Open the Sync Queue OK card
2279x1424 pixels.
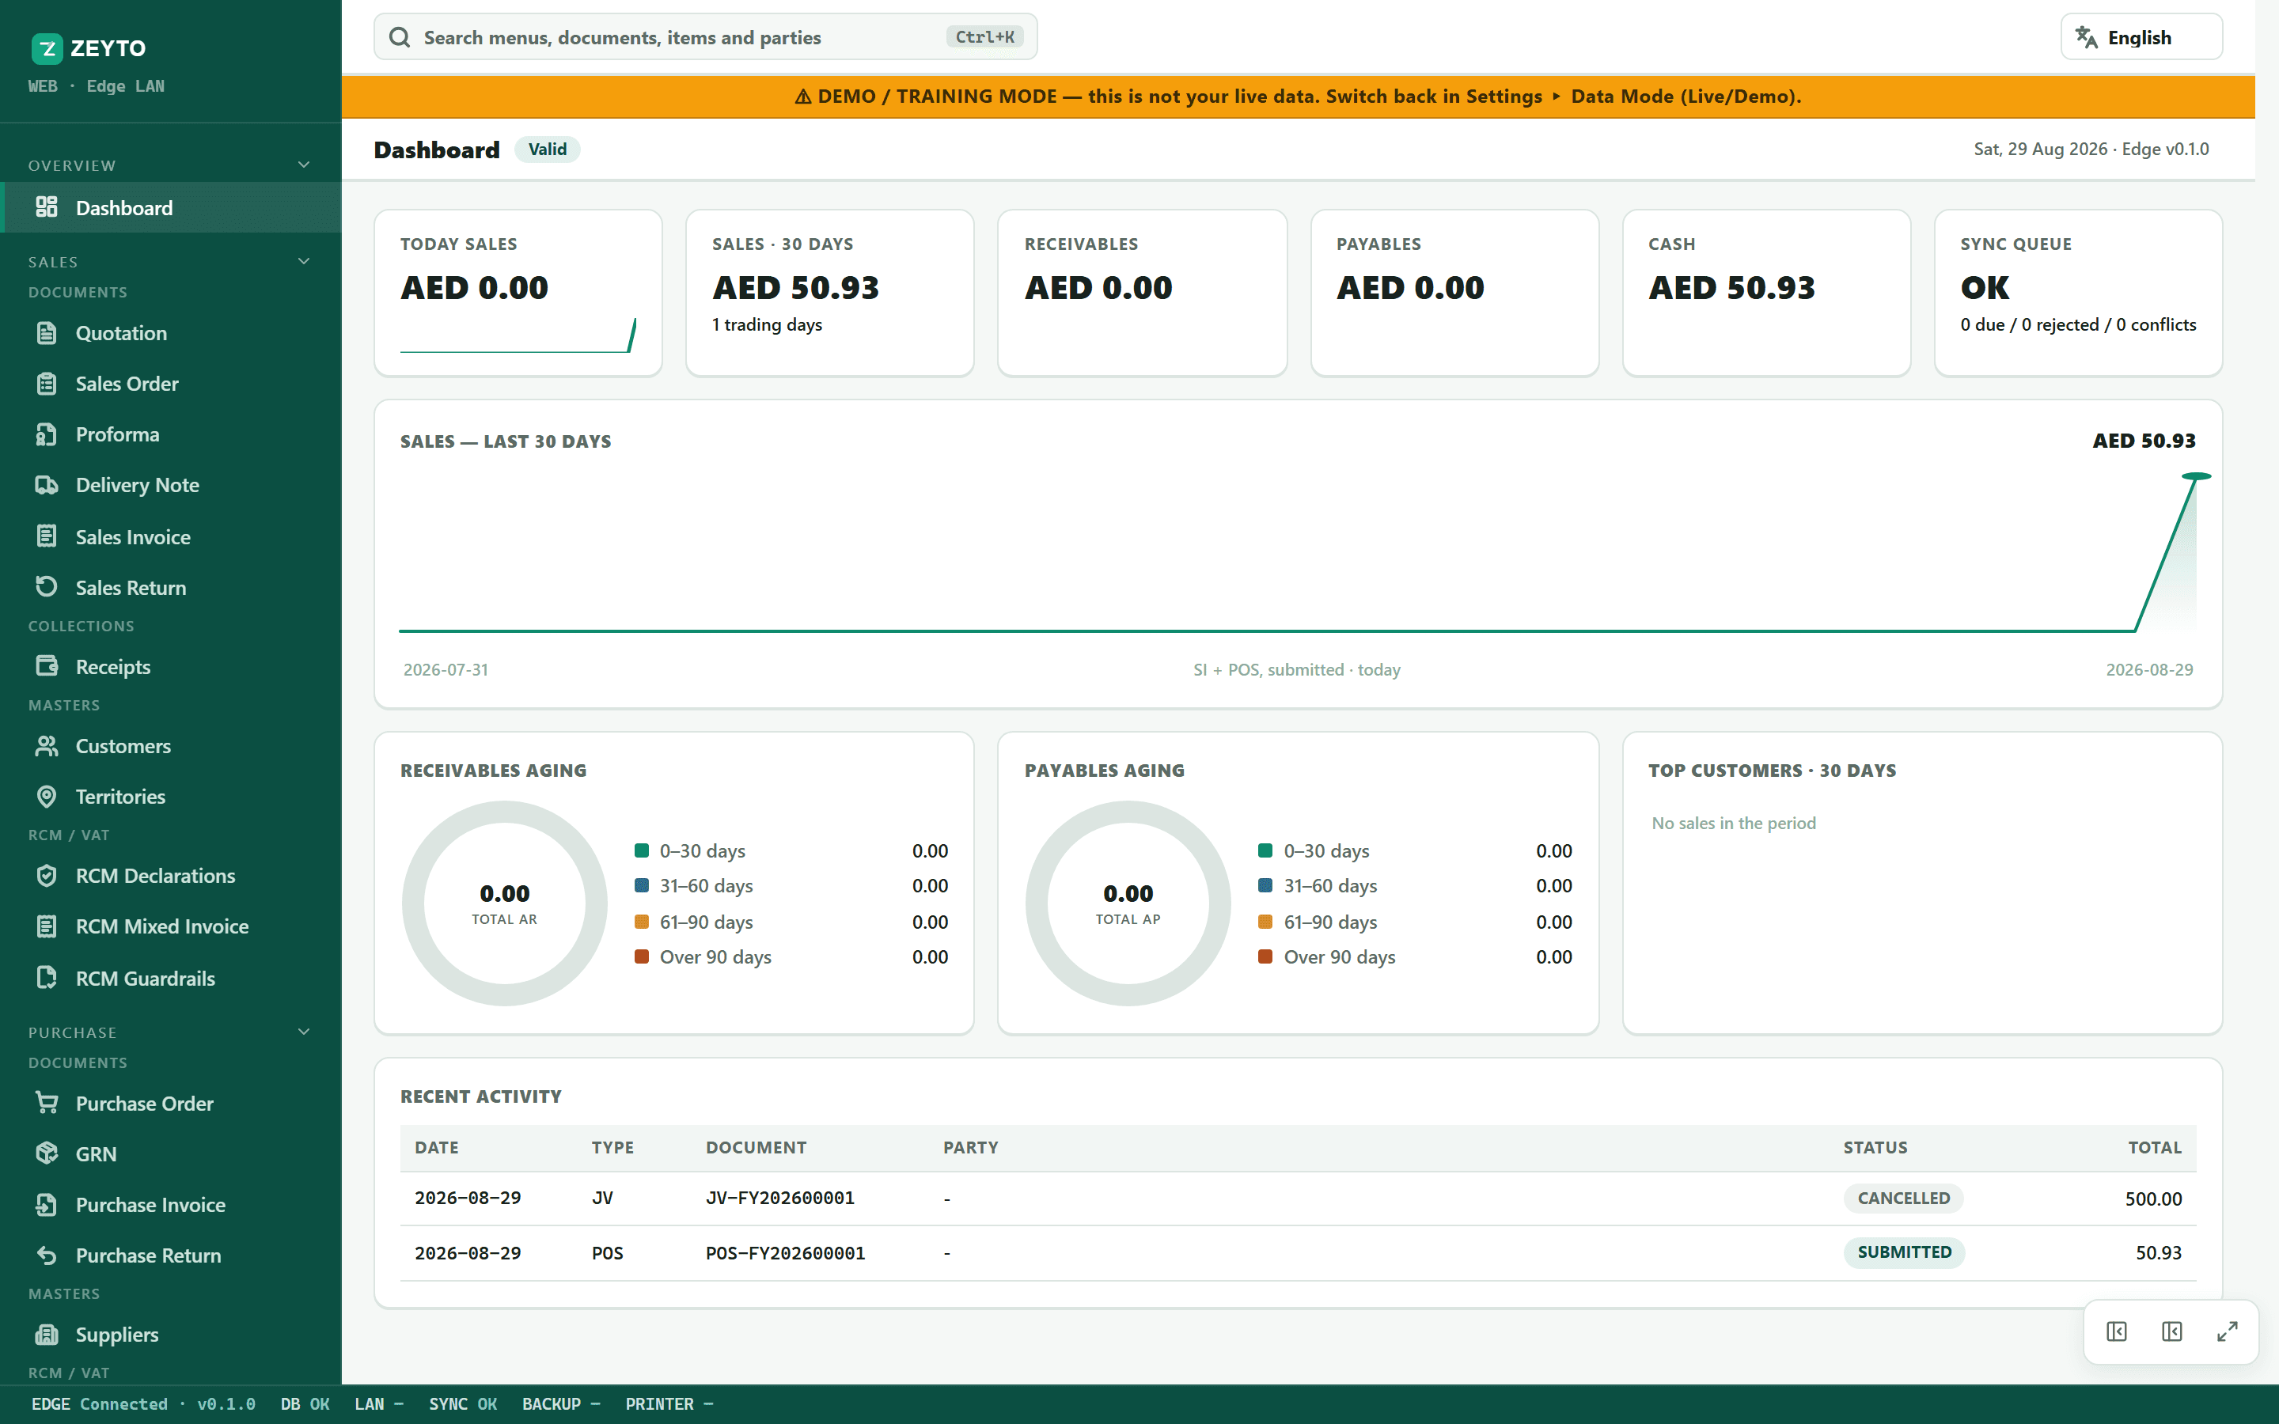pyautogui.click(x=2079, y=293)
